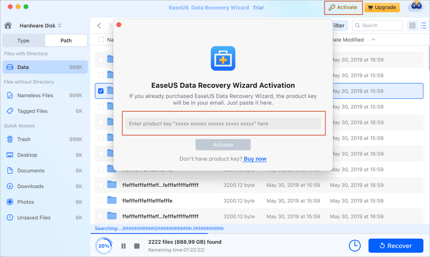Click the folder icon for ffefffeffffefffefffefffe
The width and height of the screenshot is (430, 257).
point(112,200)
